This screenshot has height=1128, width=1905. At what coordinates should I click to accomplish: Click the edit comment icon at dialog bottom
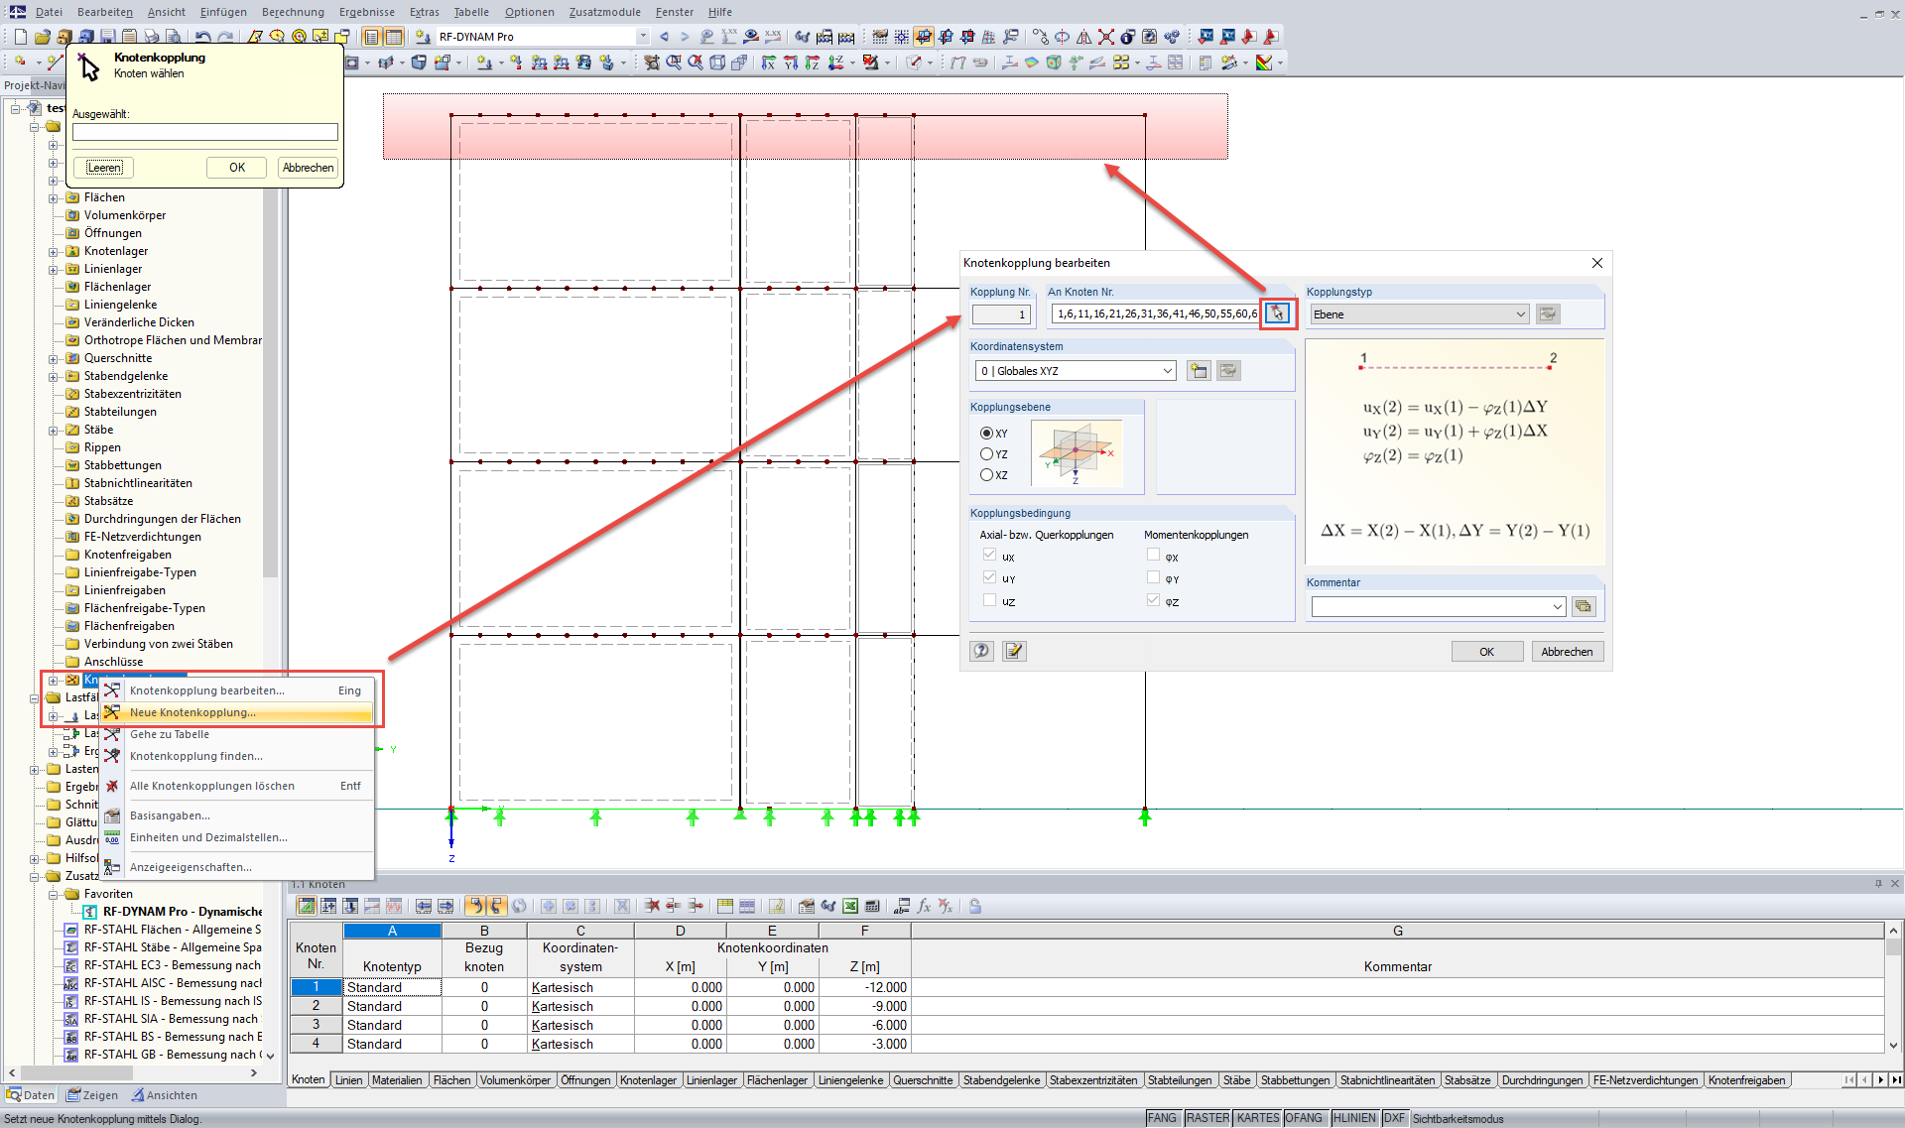pyautogui.click(x=1014, y=651)
